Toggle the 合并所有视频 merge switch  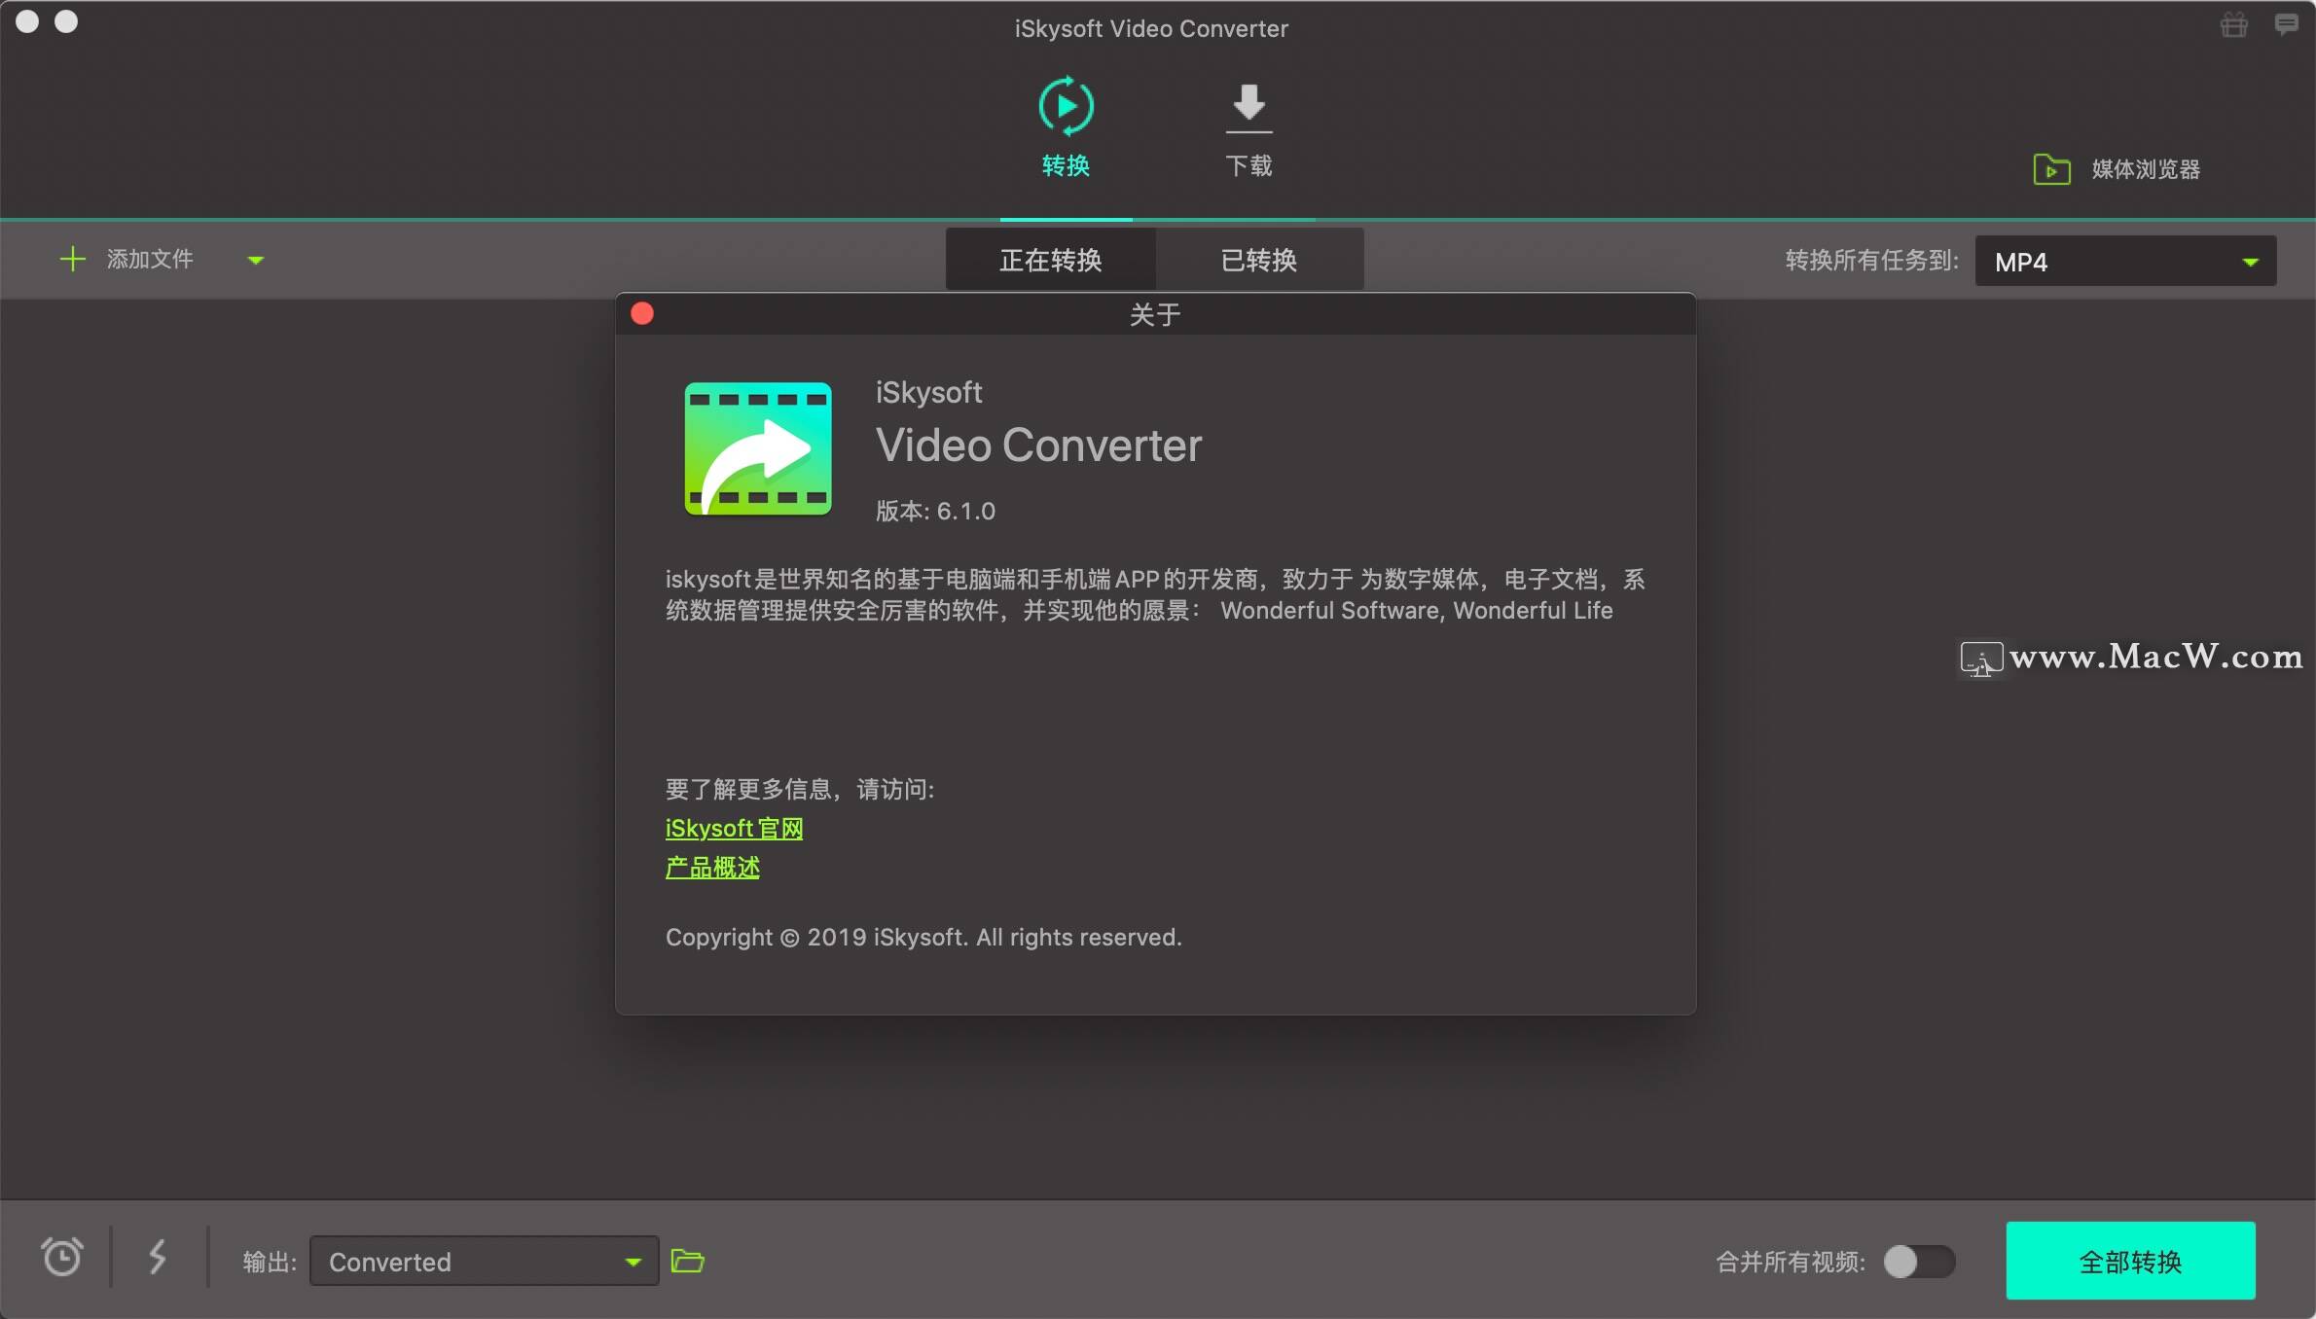coord(1918,1261)
